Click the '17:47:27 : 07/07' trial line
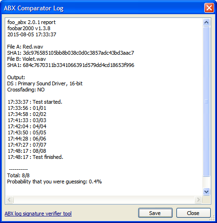Image resolution: width=217 pixels, height=223 pixels. point(27,145)
